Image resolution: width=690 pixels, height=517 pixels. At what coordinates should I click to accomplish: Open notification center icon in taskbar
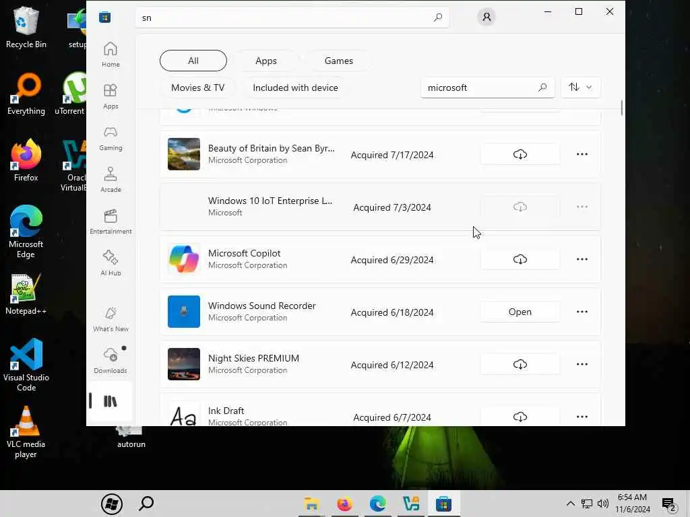click(x=669, y=504)
